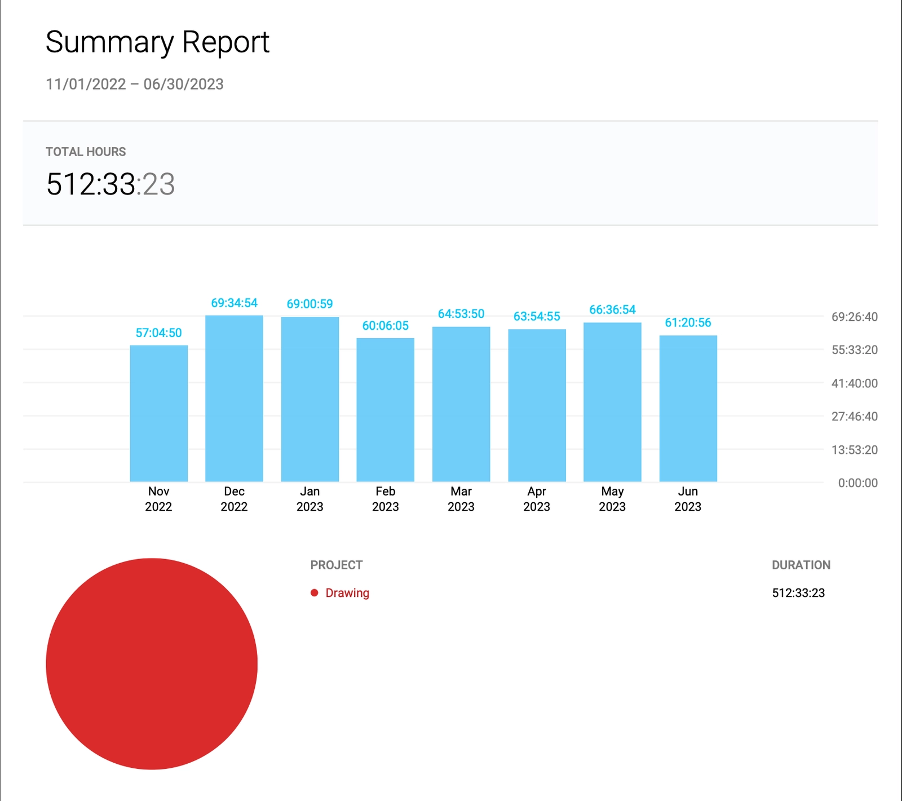The height and width of the screenshot is (801, 902).
Task: Click the PROJECT column header
Action: (336, 565)
